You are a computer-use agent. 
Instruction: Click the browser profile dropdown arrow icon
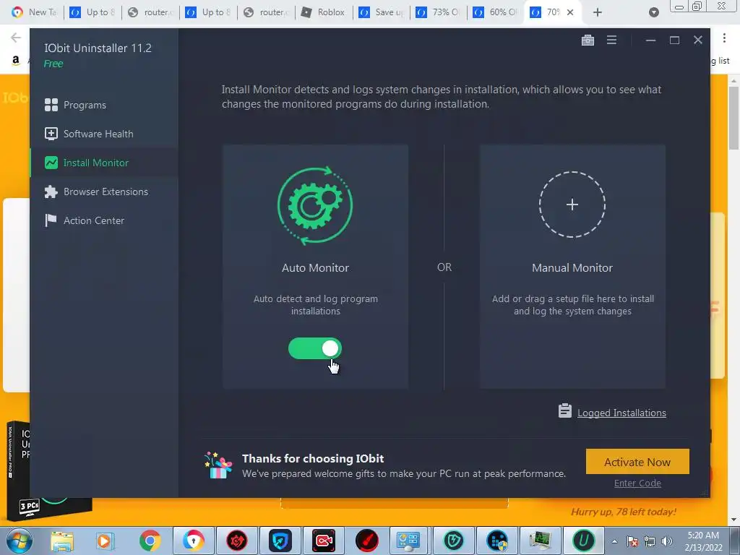click(653, 12)
